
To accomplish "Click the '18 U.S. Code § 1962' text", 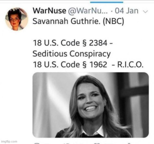I will click(x=70, y=65).
